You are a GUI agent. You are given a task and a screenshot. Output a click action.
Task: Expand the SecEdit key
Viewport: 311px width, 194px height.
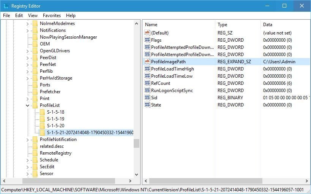coord(28,167)
